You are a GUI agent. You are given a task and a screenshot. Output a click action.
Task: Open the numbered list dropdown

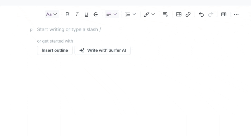coord(131,14)
